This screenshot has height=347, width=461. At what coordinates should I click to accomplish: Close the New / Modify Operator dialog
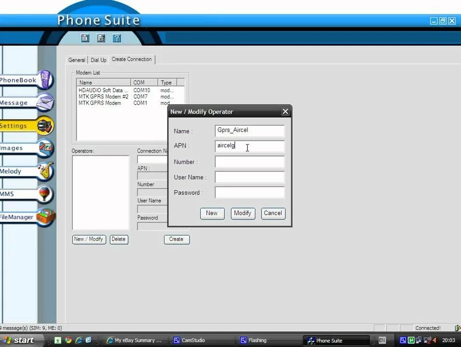[x=285, y=112]
